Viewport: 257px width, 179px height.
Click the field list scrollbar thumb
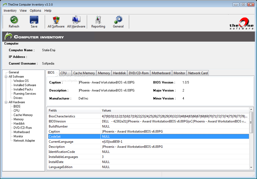[x=251, y=122]
